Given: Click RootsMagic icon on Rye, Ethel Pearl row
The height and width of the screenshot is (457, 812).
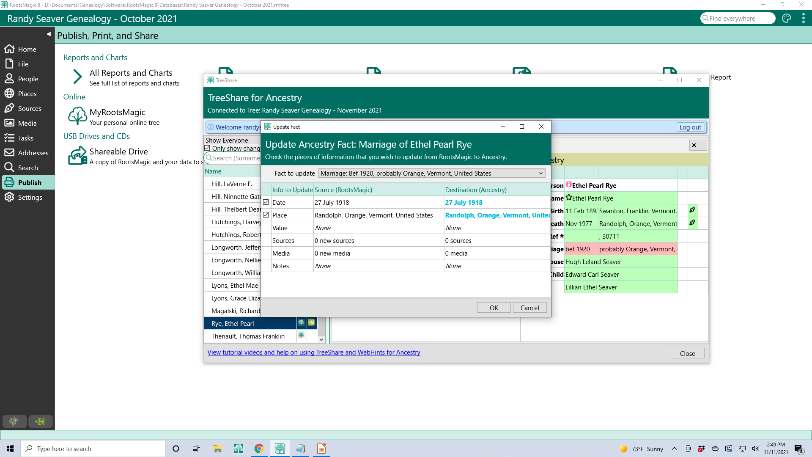Looking at the screenshot, I should [x=301, y=323].
